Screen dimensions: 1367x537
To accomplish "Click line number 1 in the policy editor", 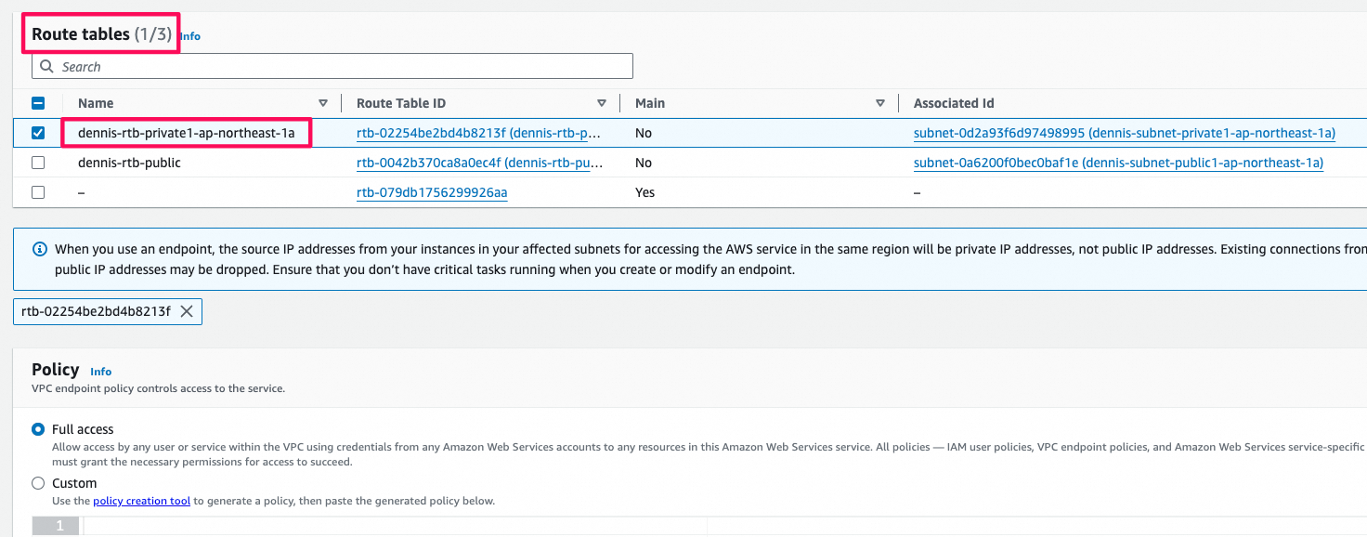I will tap(56, 525).
